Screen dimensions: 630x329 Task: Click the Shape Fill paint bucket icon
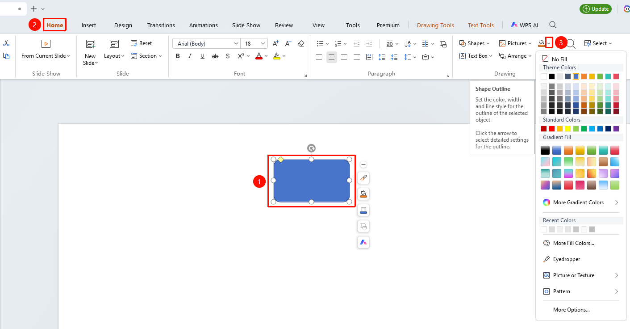click(542, 43)
